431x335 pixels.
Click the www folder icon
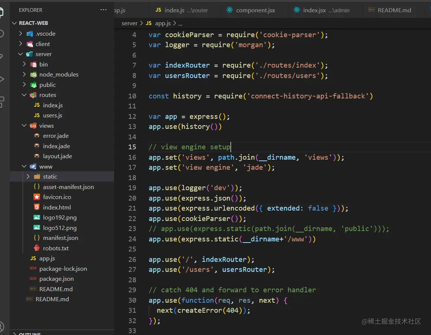[x=33, y=166]
